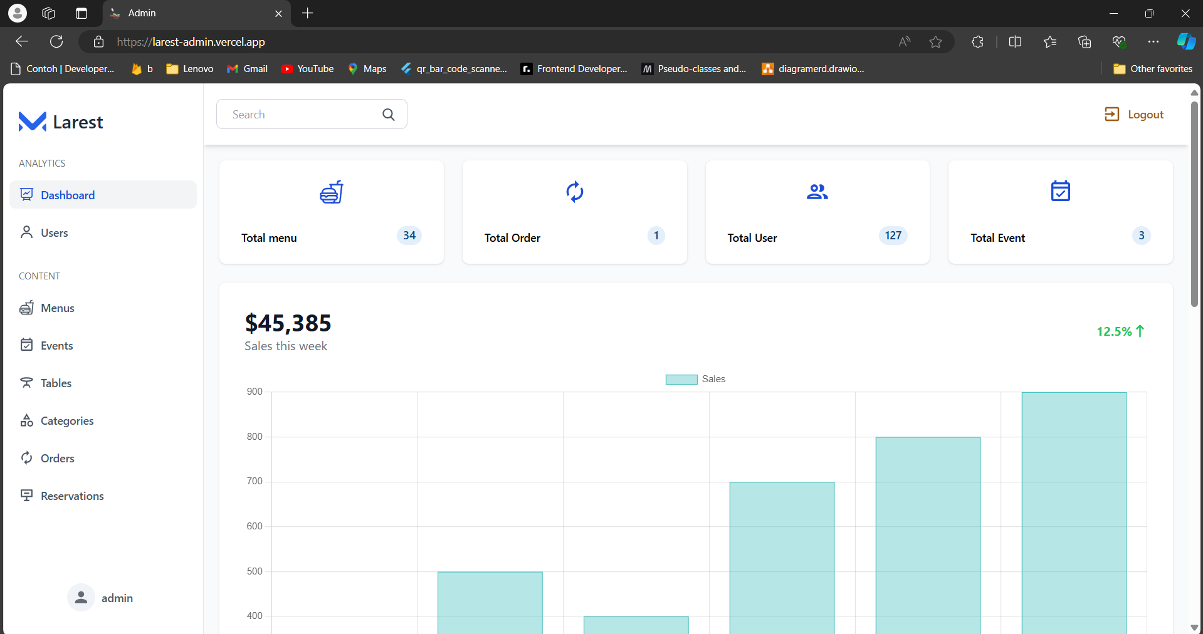Open the YouTube bookmark

pyautogui.click(x=308, y=69)
